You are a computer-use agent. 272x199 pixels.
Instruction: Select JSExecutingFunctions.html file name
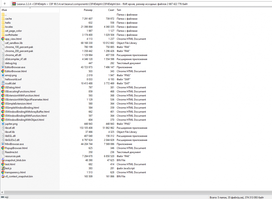click(x=20, y=91)
